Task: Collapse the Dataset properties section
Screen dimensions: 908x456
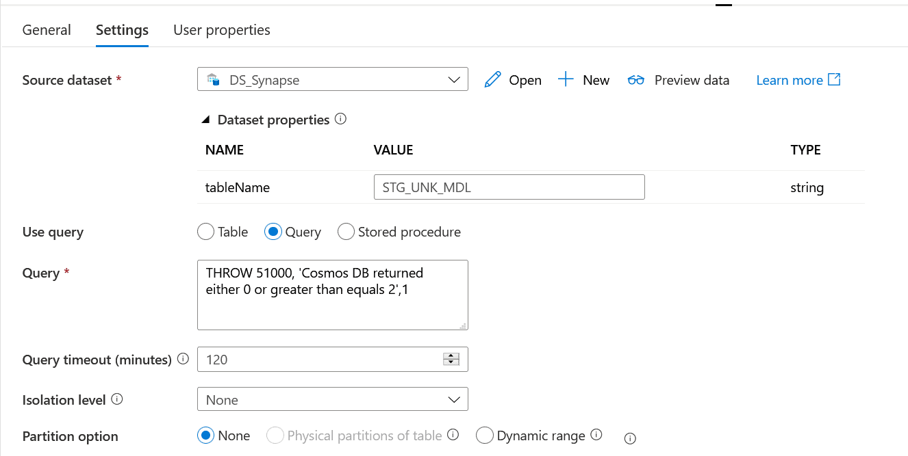Action: coord(205,120)
